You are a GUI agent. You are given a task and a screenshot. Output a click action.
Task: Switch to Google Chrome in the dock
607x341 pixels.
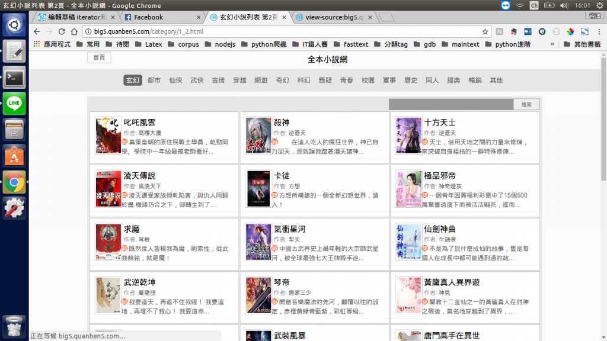click(14, 182)
